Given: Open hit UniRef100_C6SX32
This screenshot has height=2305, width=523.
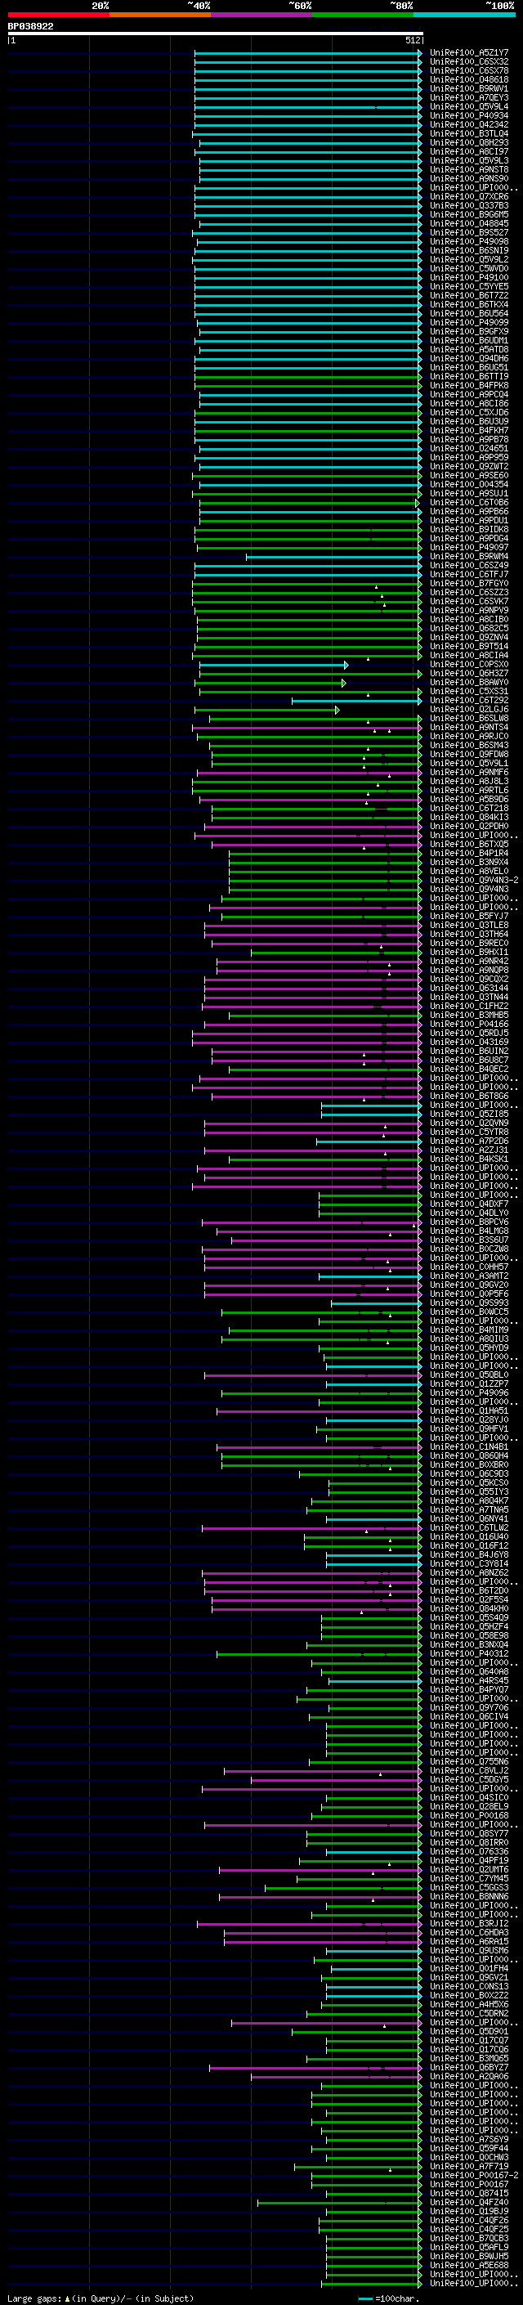Looking at the screenshot, I should (469, 62).
